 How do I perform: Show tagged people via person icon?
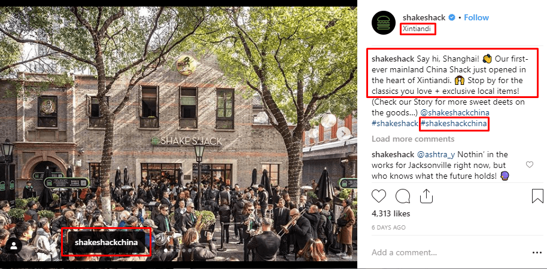14,246
